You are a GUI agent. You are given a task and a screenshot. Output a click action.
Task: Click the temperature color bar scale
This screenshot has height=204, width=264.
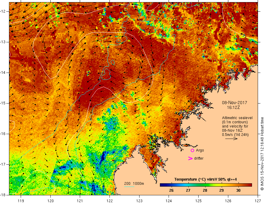coord(206,185)
